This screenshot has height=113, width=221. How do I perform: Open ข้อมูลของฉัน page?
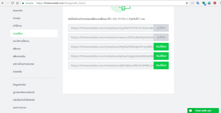coord(19,84)
